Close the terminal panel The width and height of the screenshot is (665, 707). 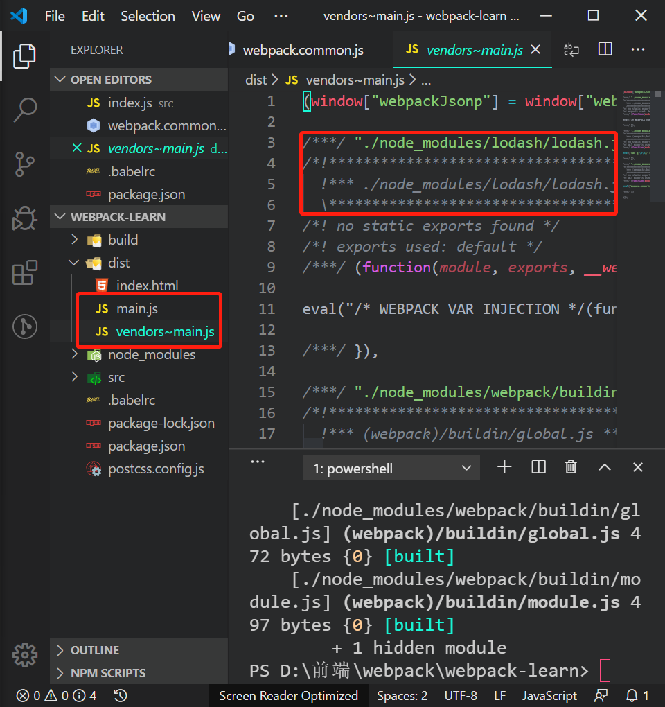pyautogui.click(x=637, y=468)
